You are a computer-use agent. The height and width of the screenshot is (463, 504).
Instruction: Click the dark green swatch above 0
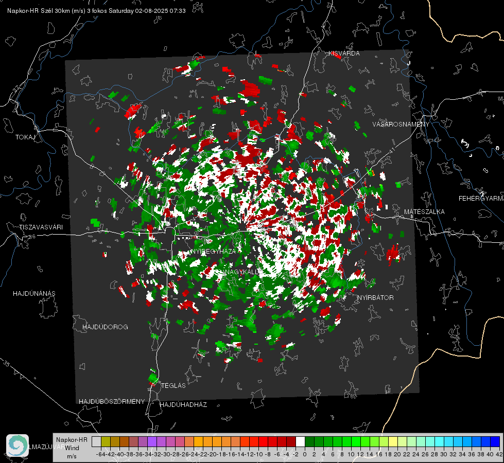(x=309, y=441)
